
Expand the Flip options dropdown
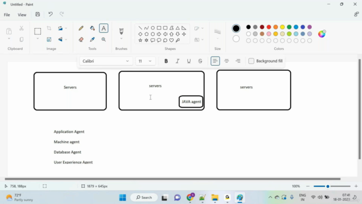[x=66, y=40]
